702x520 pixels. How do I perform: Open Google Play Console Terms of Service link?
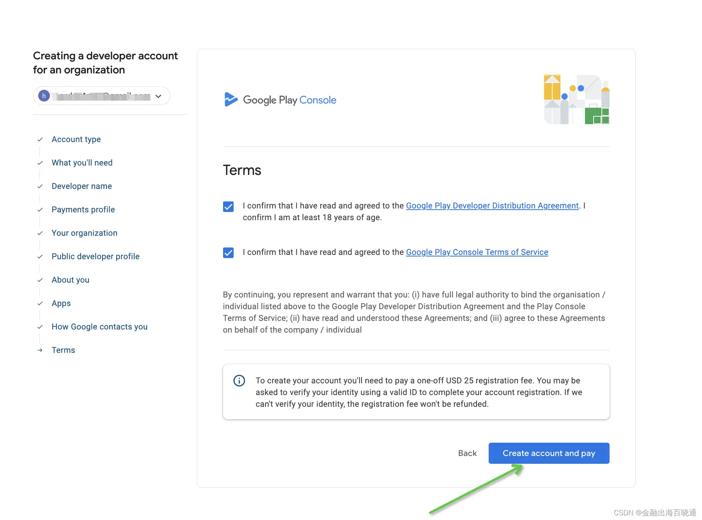click(x=477, y=252)
